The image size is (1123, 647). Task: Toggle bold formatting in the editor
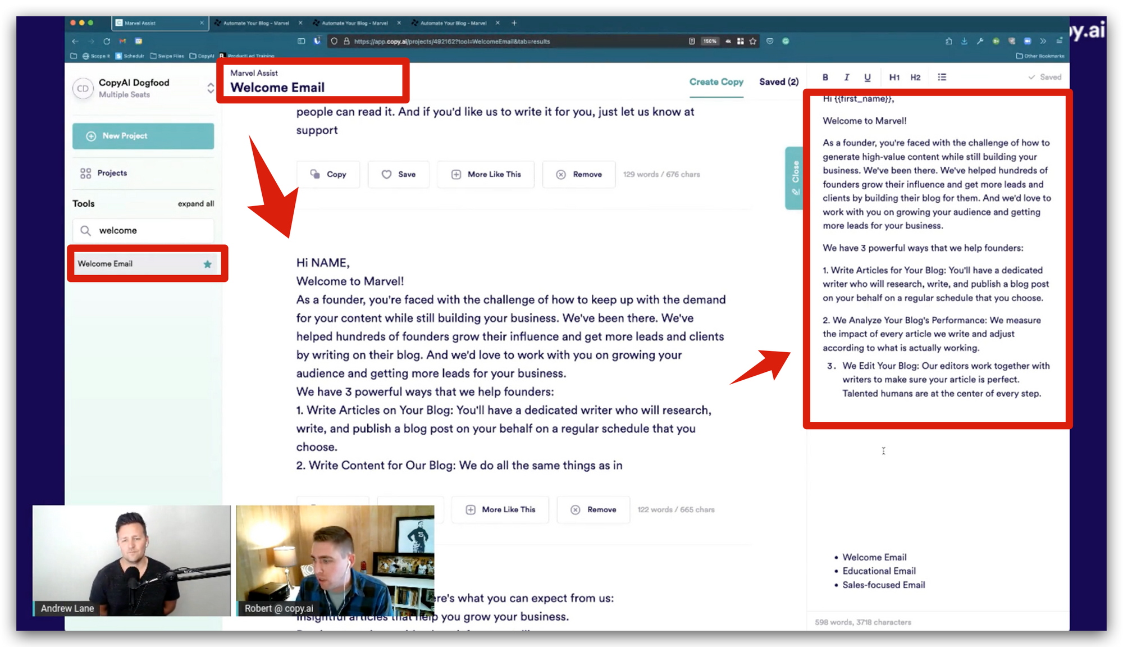[825, 78]
